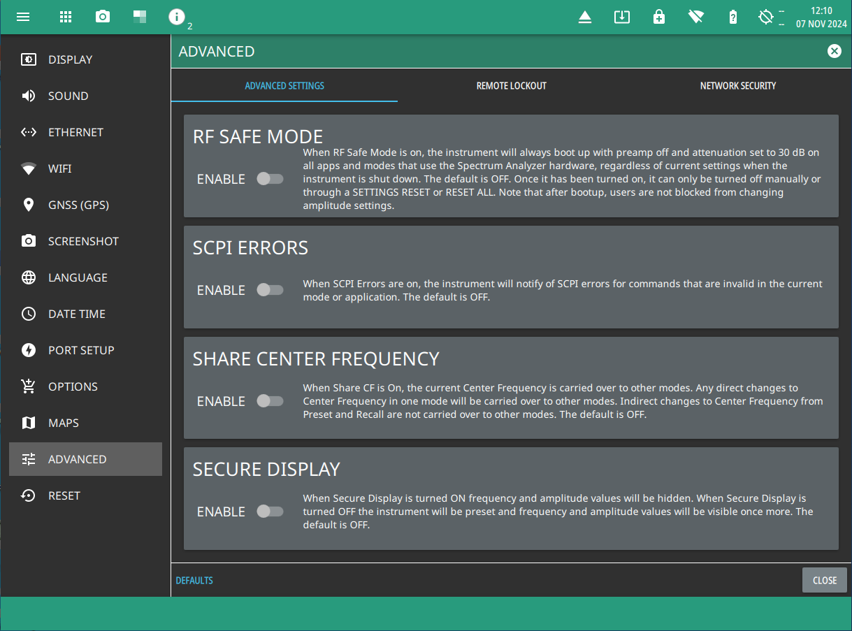Image resolution: width=852 pixels, height=631 pixels.
Task: Open the notifications info icon
Action: point(177,17)
